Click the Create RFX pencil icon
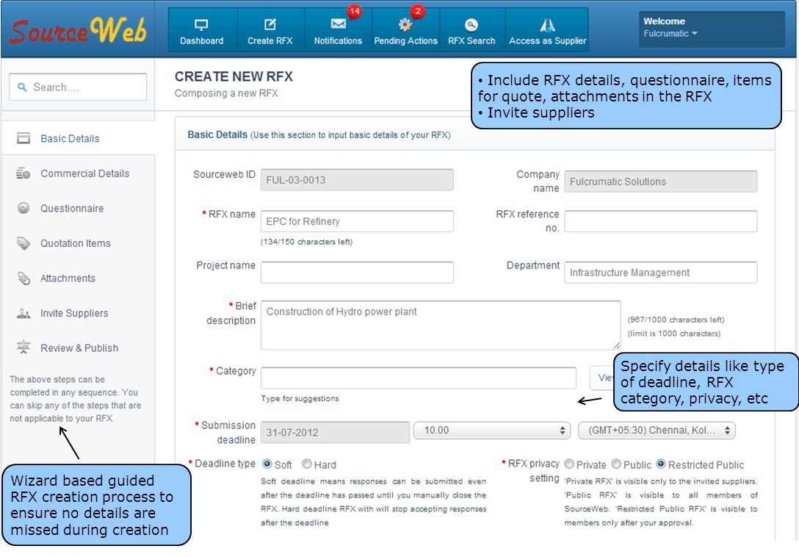799x557 pixels. pos(270,24)
